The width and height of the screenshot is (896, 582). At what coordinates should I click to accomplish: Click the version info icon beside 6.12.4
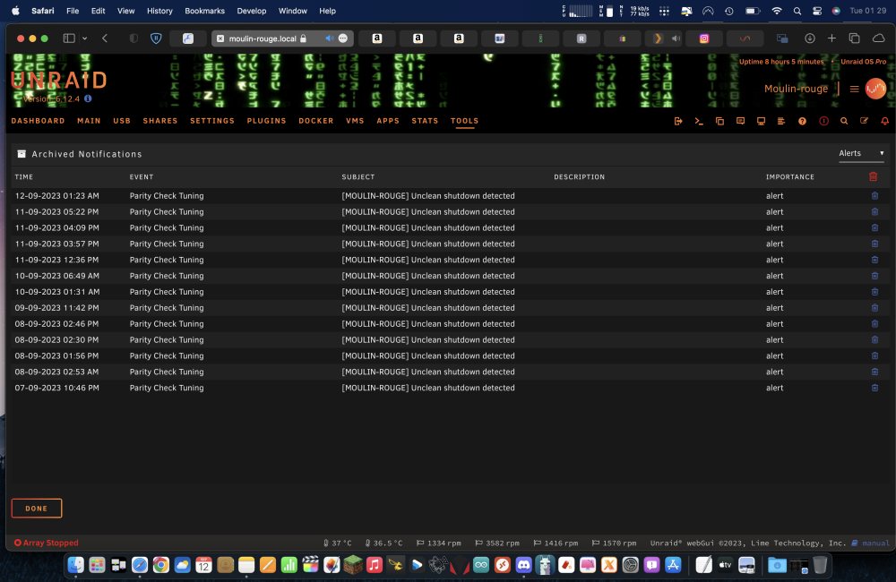[88, 98]
